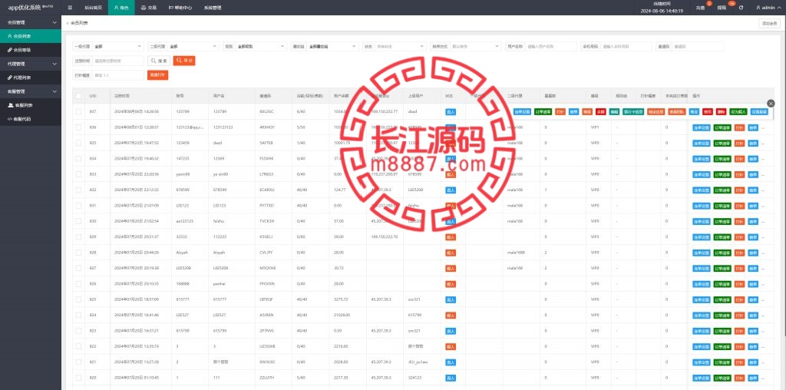The height and width of the screenshot is (390, 786).
Task: Check the row checkbox for UID 836
Action: (x=78, y=127)
